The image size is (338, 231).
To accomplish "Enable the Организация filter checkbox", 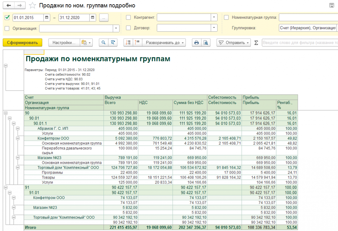I will 8,28.
